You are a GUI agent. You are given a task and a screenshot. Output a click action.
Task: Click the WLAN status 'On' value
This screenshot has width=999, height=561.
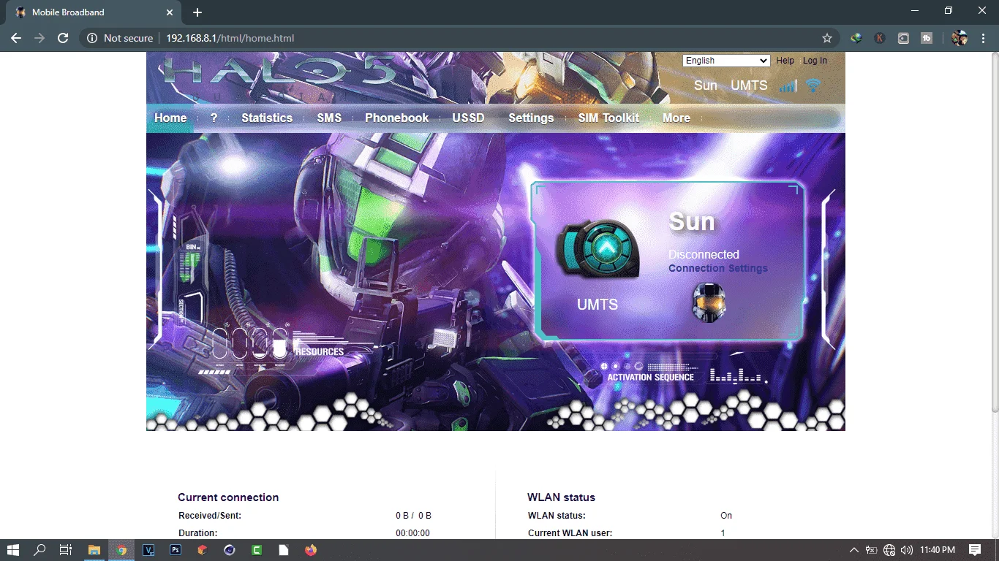pyautogui.click(x=726, y=516)
